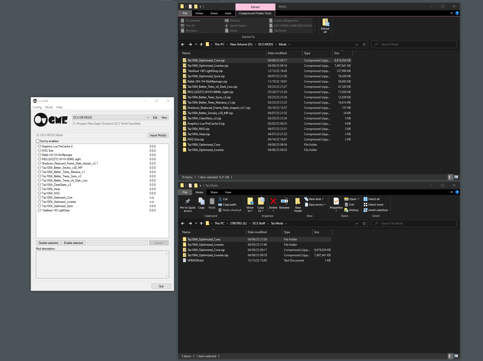
Task: Open address history dropdown in Mods window
Action: coord(357,44)
